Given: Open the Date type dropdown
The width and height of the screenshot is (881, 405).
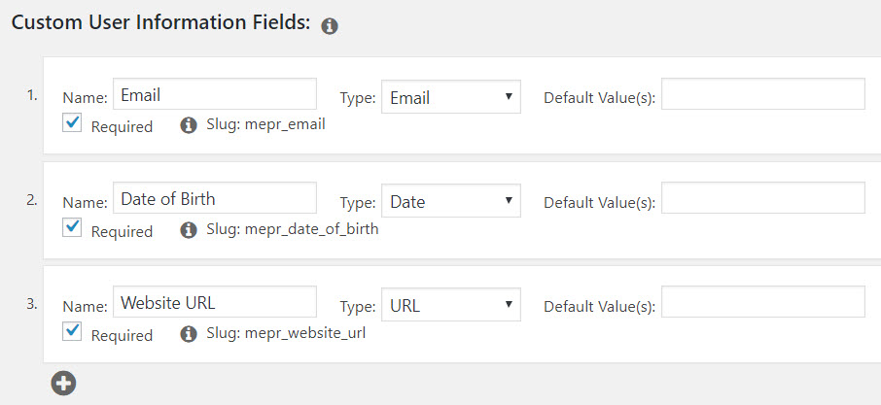Looking at the screenshot, I should pyautogui.click(x=450, y=201).
